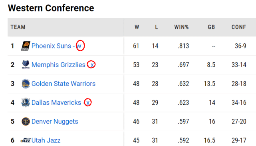This screenshot has width=256, height=146.
Task: Open the Phoenix Suns team link
Action: pos(51,46)
